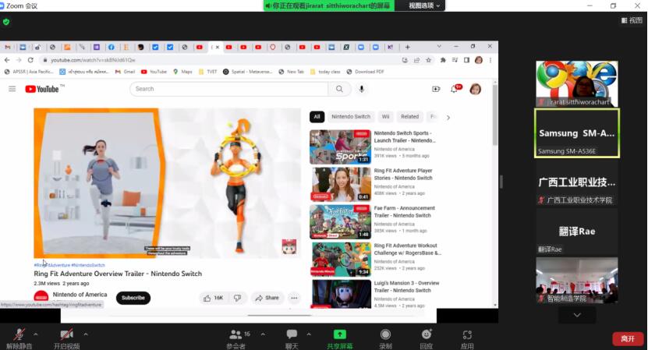Select the Wii filter chip
This screenshot has width=648, height=350.
[385, 116]
